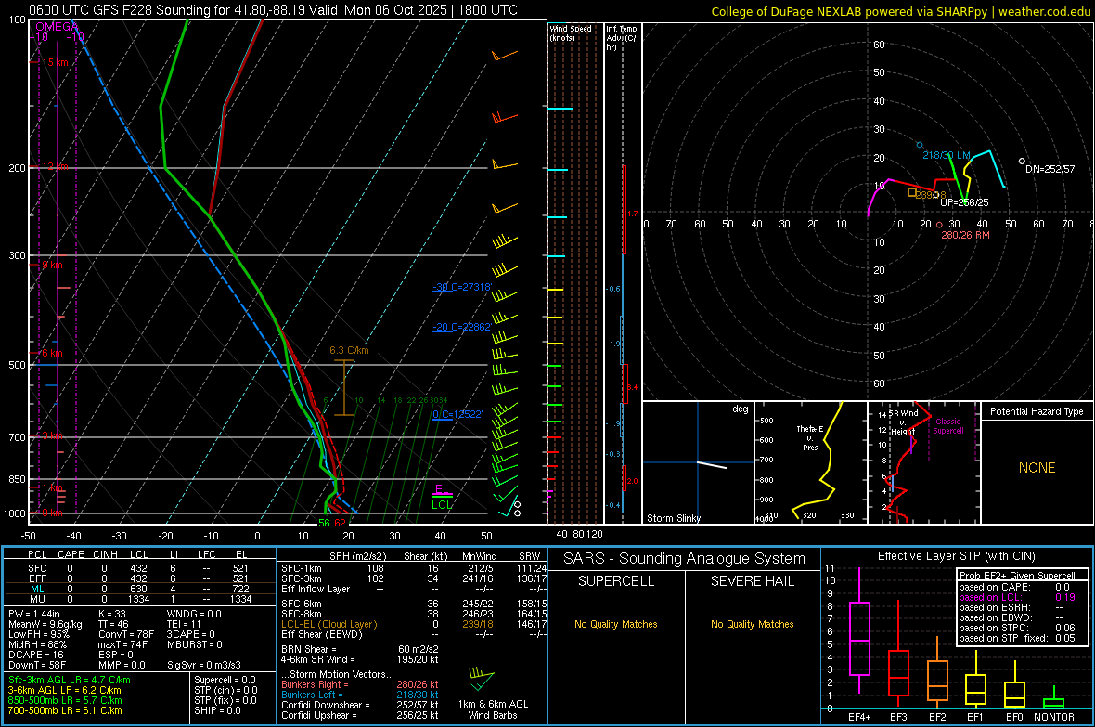Click the 15 km height label
Screen dimensions: 1095x727
point(55,62)
